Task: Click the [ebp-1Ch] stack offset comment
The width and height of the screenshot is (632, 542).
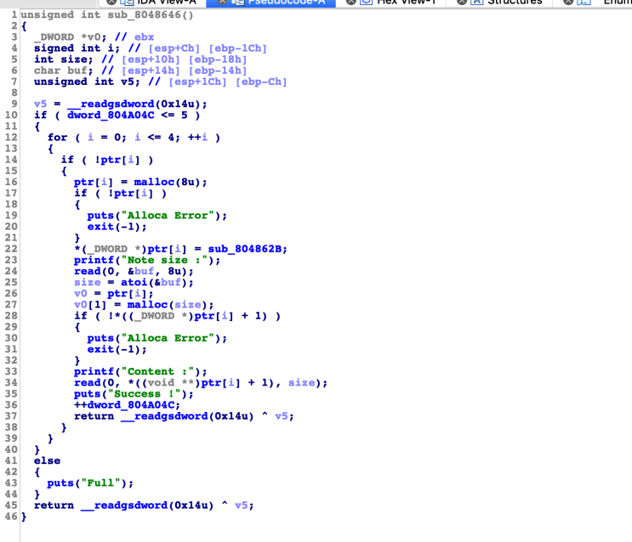Action: [x=238, y=48]
